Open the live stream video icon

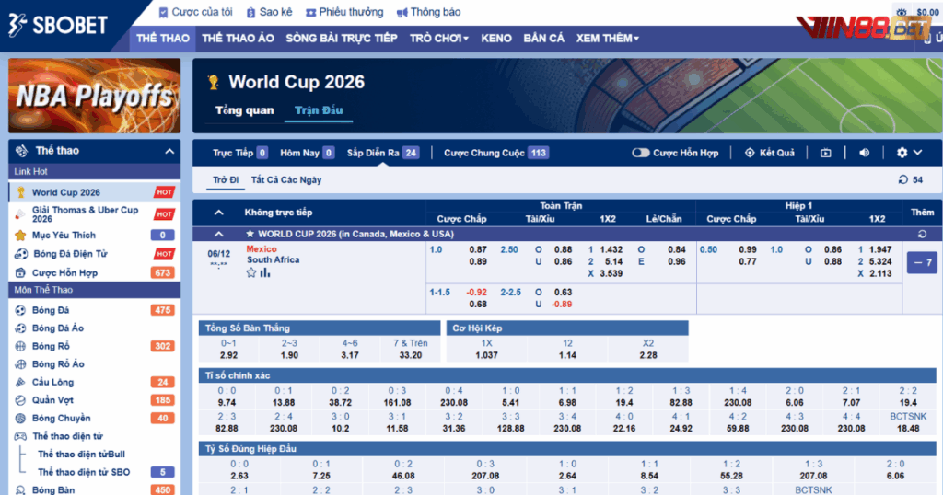pyautogui.click(x=826, y=153)
